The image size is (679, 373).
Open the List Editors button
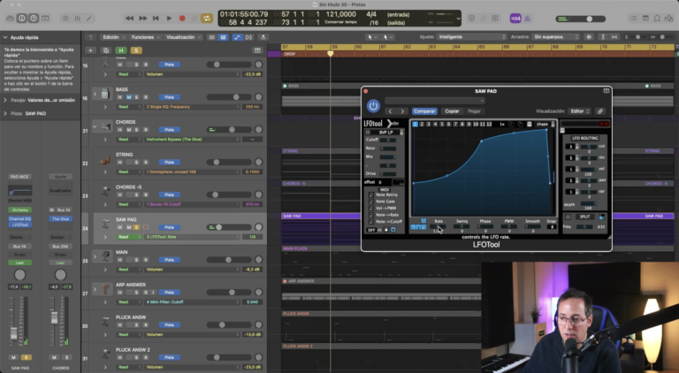tap(634, 19)
